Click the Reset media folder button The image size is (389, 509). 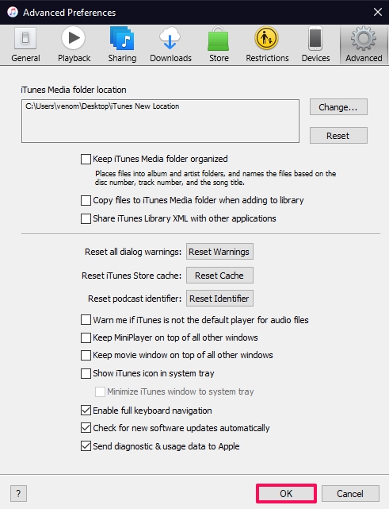pyautogui.click(x=338, y=135)
